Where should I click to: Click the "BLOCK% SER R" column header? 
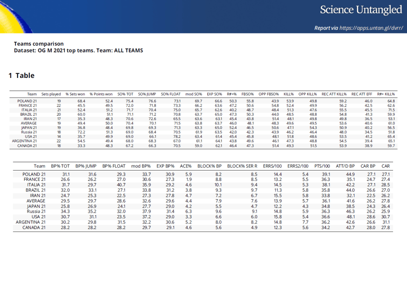[242, 166]
